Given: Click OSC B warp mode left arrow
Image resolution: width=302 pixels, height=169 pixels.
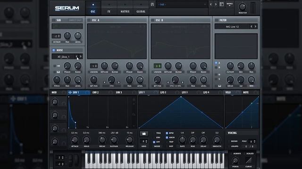Looking at the screenshot, I should tap(168, 83).
